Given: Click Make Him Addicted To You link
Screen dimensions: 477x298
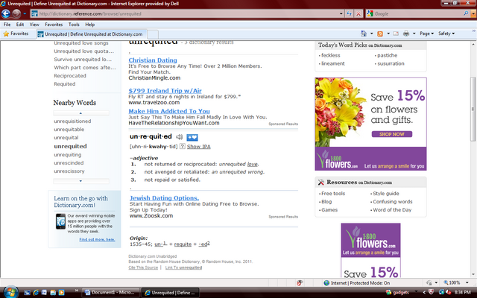Looking at the screenshot, I should [169, 111].
